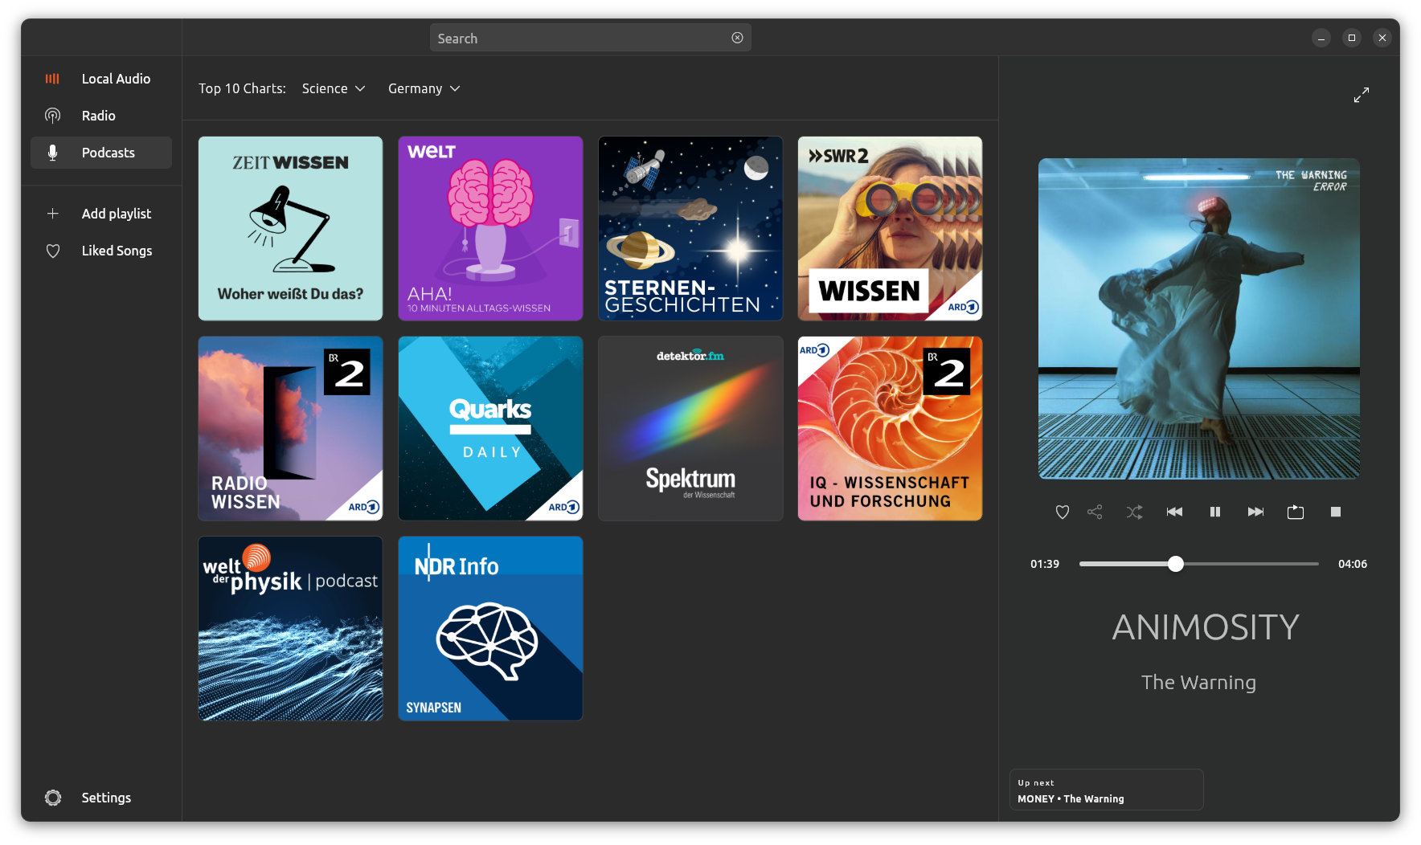Click the Add playlist plus icon
1421x845 pixels.
coord(52,214)
